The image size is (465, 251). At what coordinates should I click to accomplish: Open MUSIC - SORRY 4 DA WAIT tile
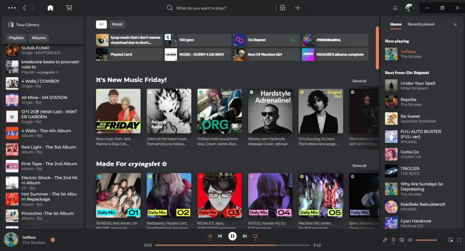click(x=198, y=54)
